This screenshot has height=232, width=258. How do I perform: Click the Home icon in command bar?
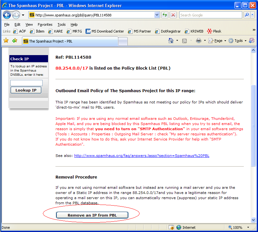coord(171,41)
